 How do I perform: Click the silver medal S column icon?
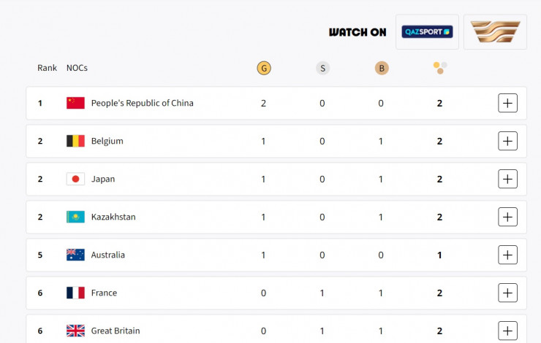(x=322, y=68)
